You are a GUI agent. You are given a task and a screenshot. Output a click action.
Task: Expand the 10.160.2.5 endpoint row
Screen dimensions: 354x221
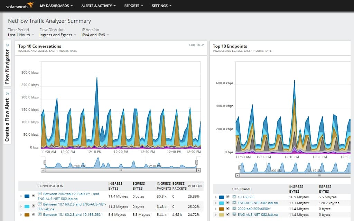click(216, 197)
